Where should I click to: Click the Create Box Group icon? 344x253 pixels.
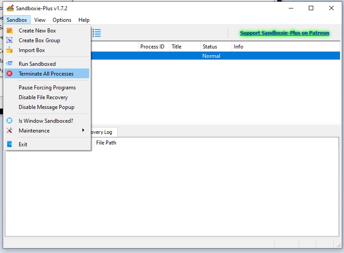point(9,40)
